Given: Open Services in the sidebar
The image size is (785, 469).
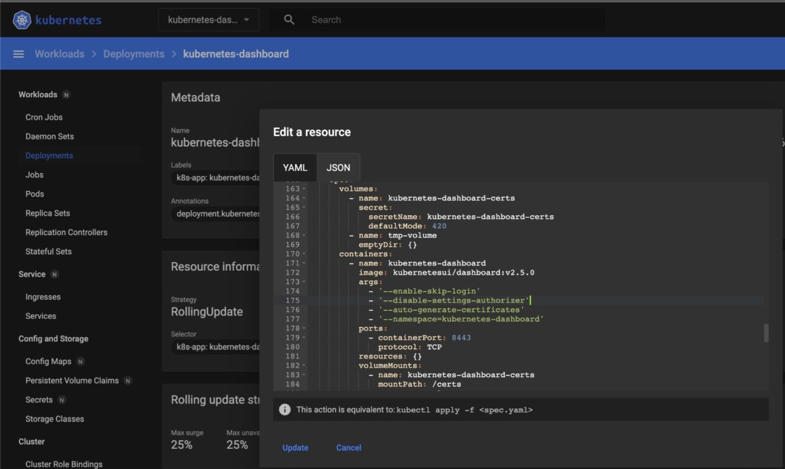Looking at the screenshot, I should pyautogui.click(x=40, y=316).
